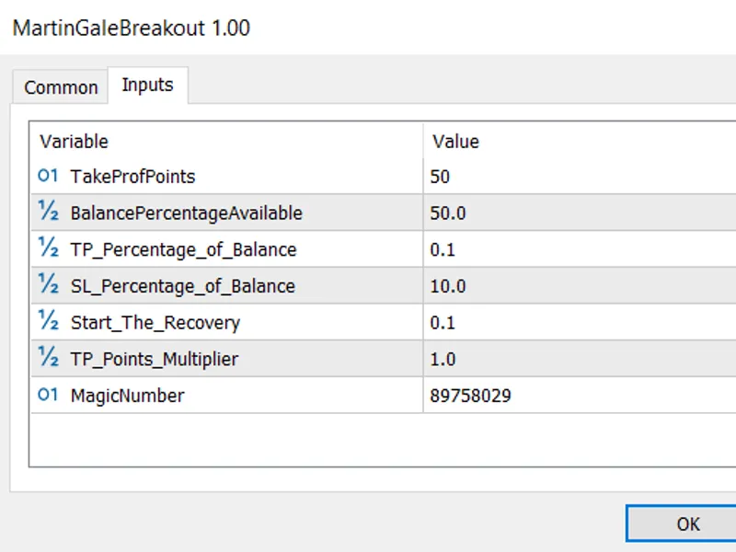Click the integer icon beside MagicNumber
Screen dimensions: 736x552
[48, 395]
